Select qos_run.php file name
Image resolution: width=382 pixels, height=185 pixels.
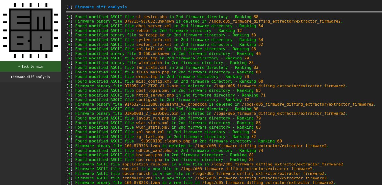coord(149,160)
